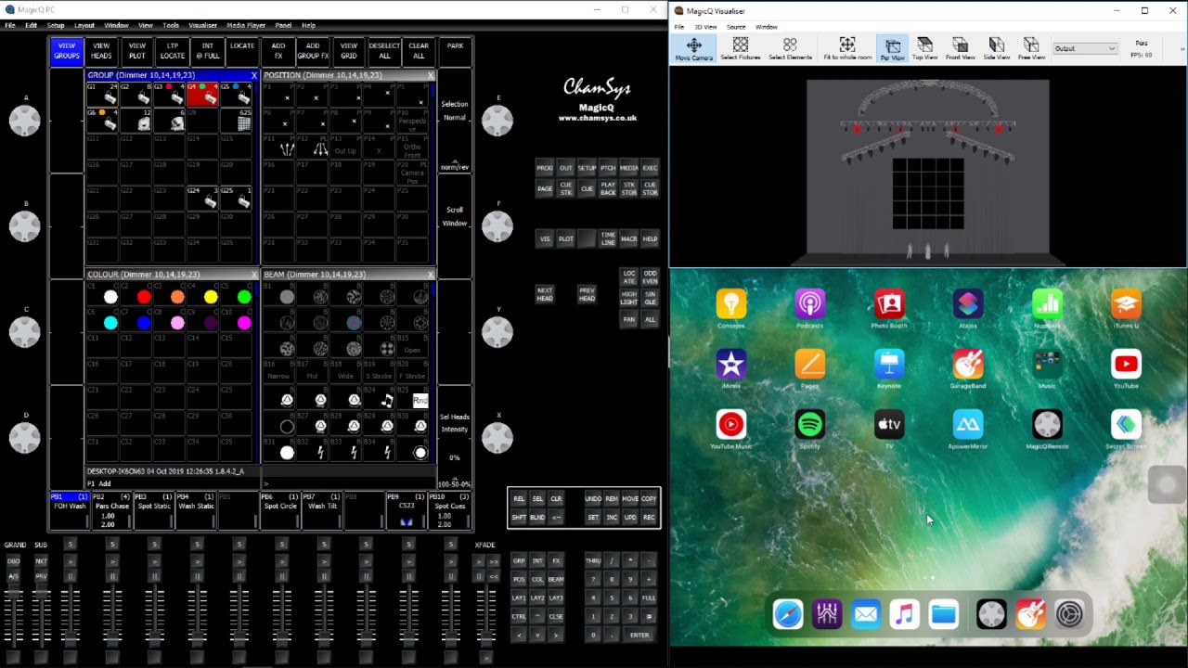Open Spotify app on iPad screen
Screen dimensions: 1188x668
tap(810, 425)
